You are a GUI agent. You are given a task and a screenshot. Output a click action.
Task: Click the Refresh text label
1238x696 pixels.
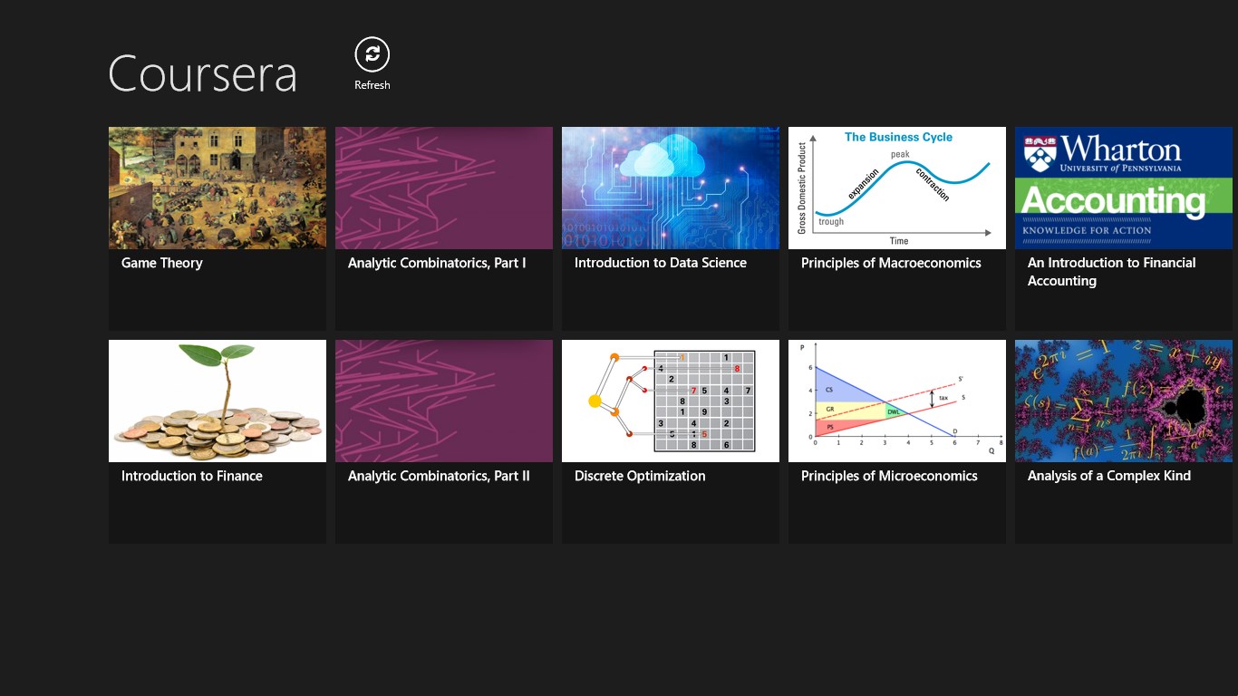[x=372, y=85]
